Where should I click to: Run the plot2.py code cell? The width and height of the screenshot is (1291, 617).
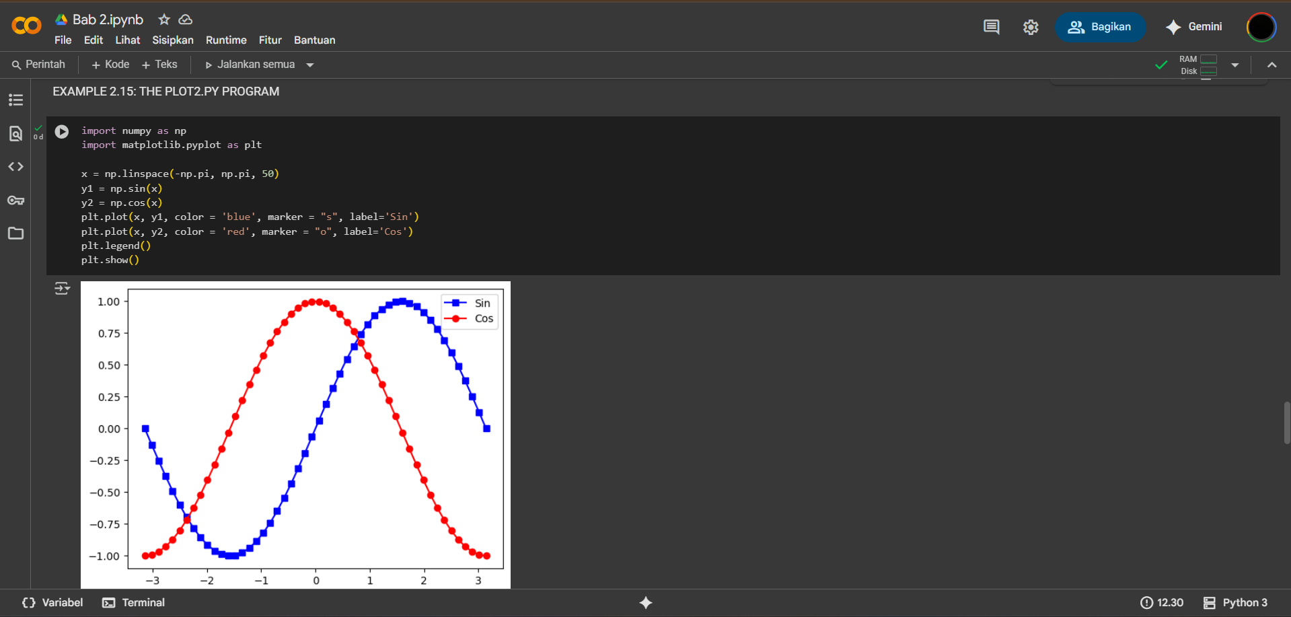coord(62,132)
